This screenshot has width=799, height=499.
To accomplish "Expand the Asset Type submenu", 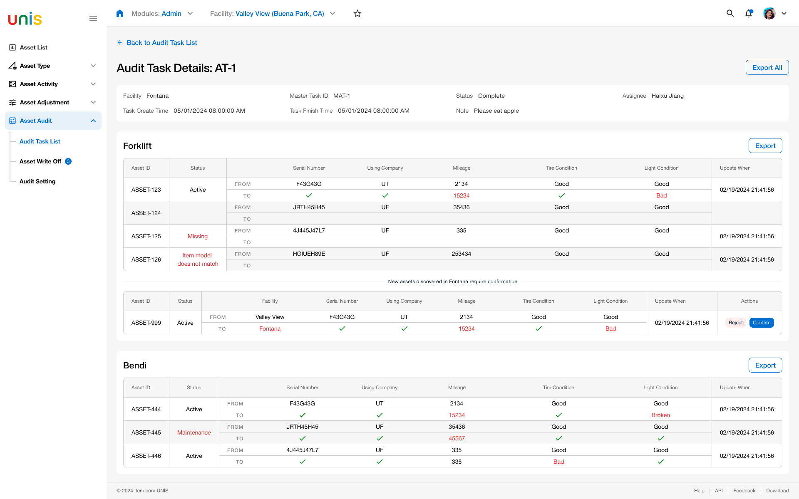I will click(x=93, y=66).
